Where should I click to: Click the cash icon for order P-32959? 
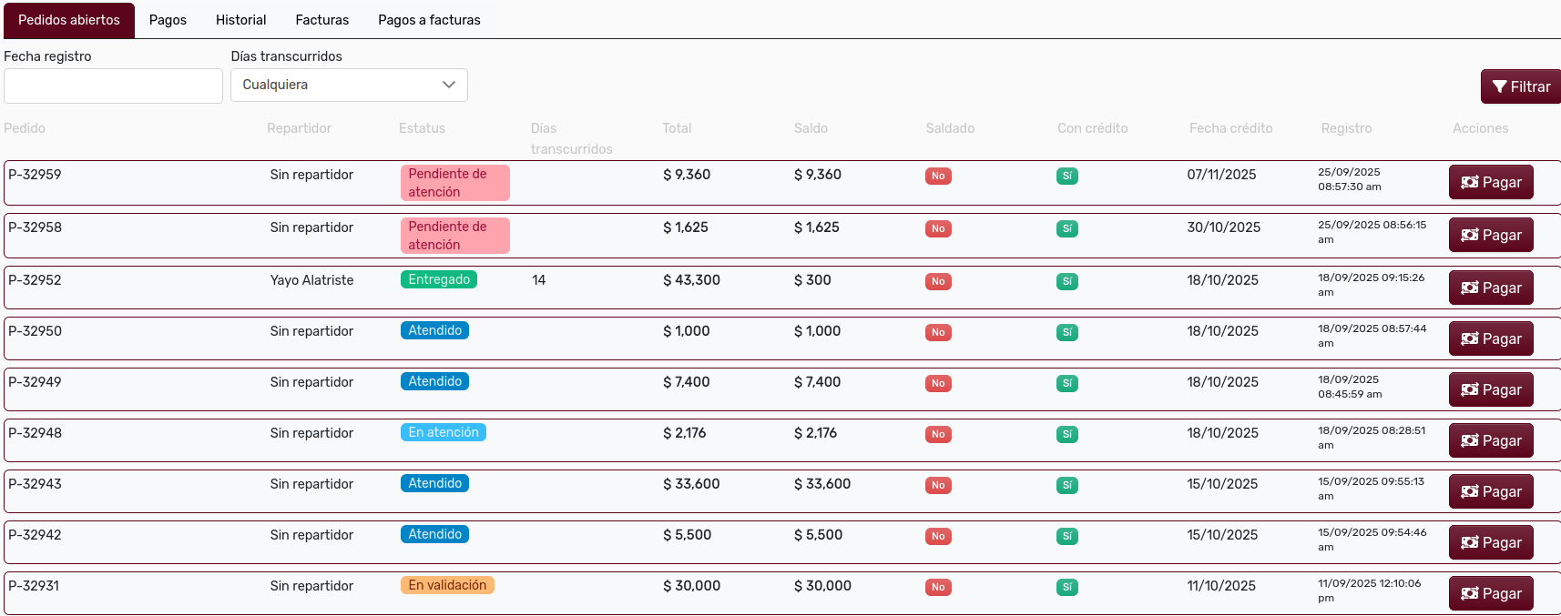(x=1470, y=182)
